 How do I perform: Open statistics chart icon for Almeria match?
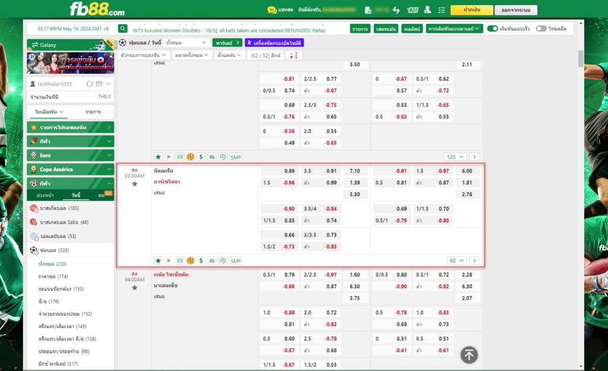coord(212,261)
